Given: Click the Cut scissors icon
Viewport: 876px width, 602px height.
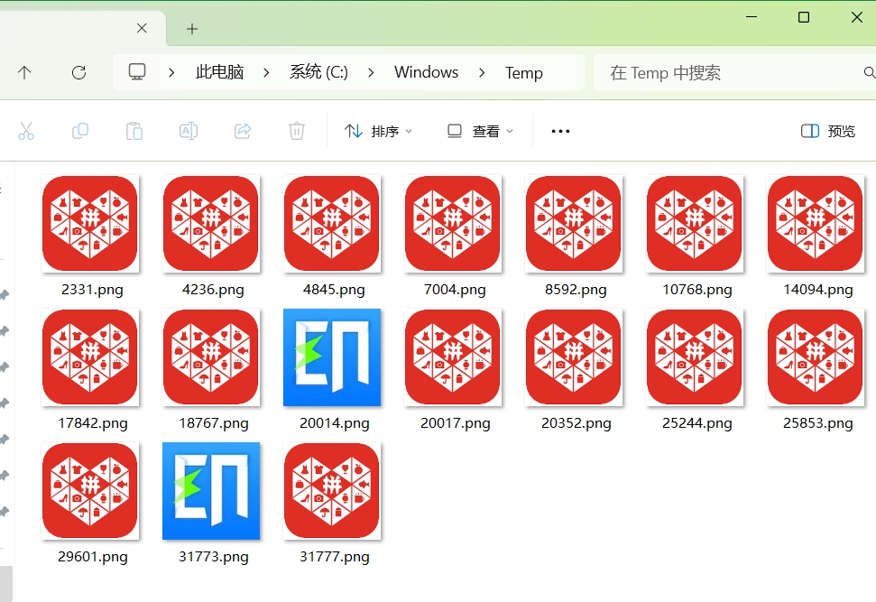Looking at the screenshot, I should pos(26,131).
